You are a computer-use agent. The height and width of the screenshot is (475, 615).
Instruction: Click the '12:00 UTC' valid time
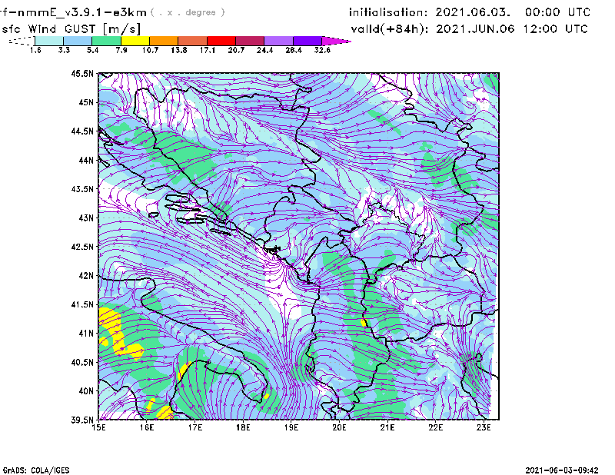tap(556, 29)
